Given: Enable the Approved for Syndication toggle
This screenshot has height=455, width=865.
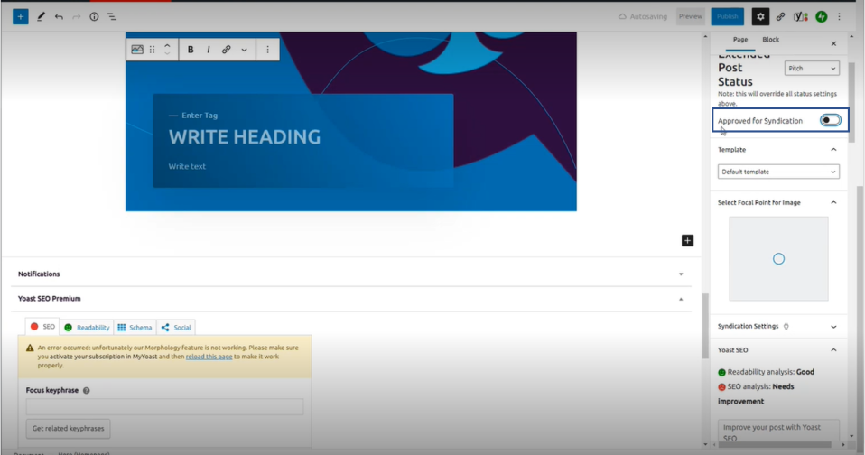Looking at the screenshot, I should tap(830, 120).
